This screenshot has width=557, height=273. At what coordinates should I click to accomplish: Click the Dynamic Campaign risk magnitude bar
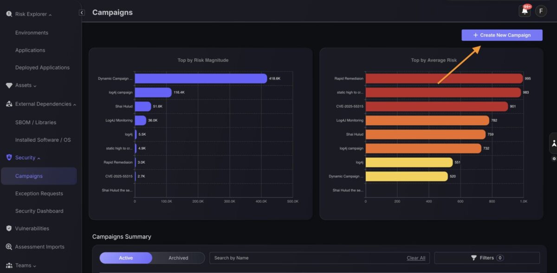point(201,79)
